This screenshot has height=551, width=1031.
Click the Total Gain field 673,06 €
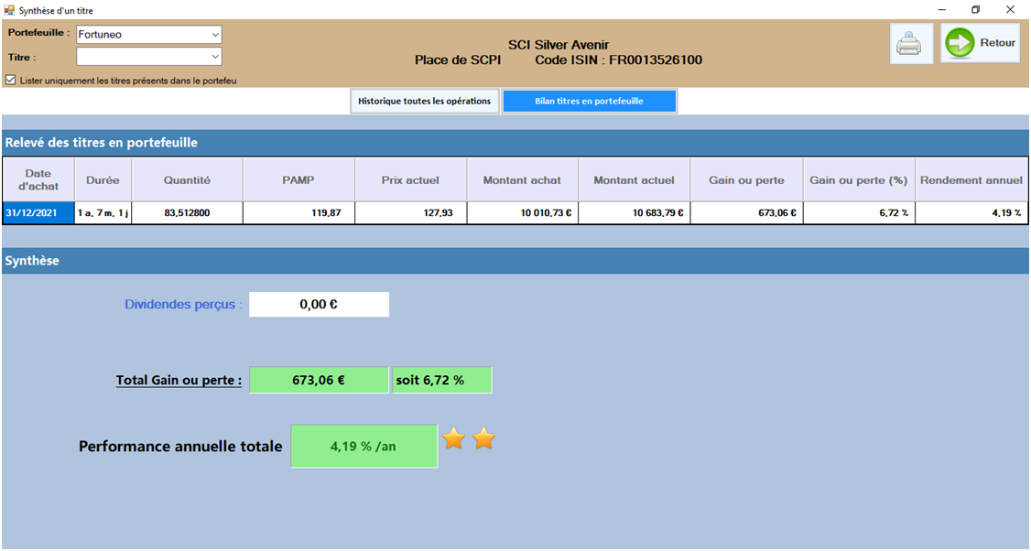319,380
